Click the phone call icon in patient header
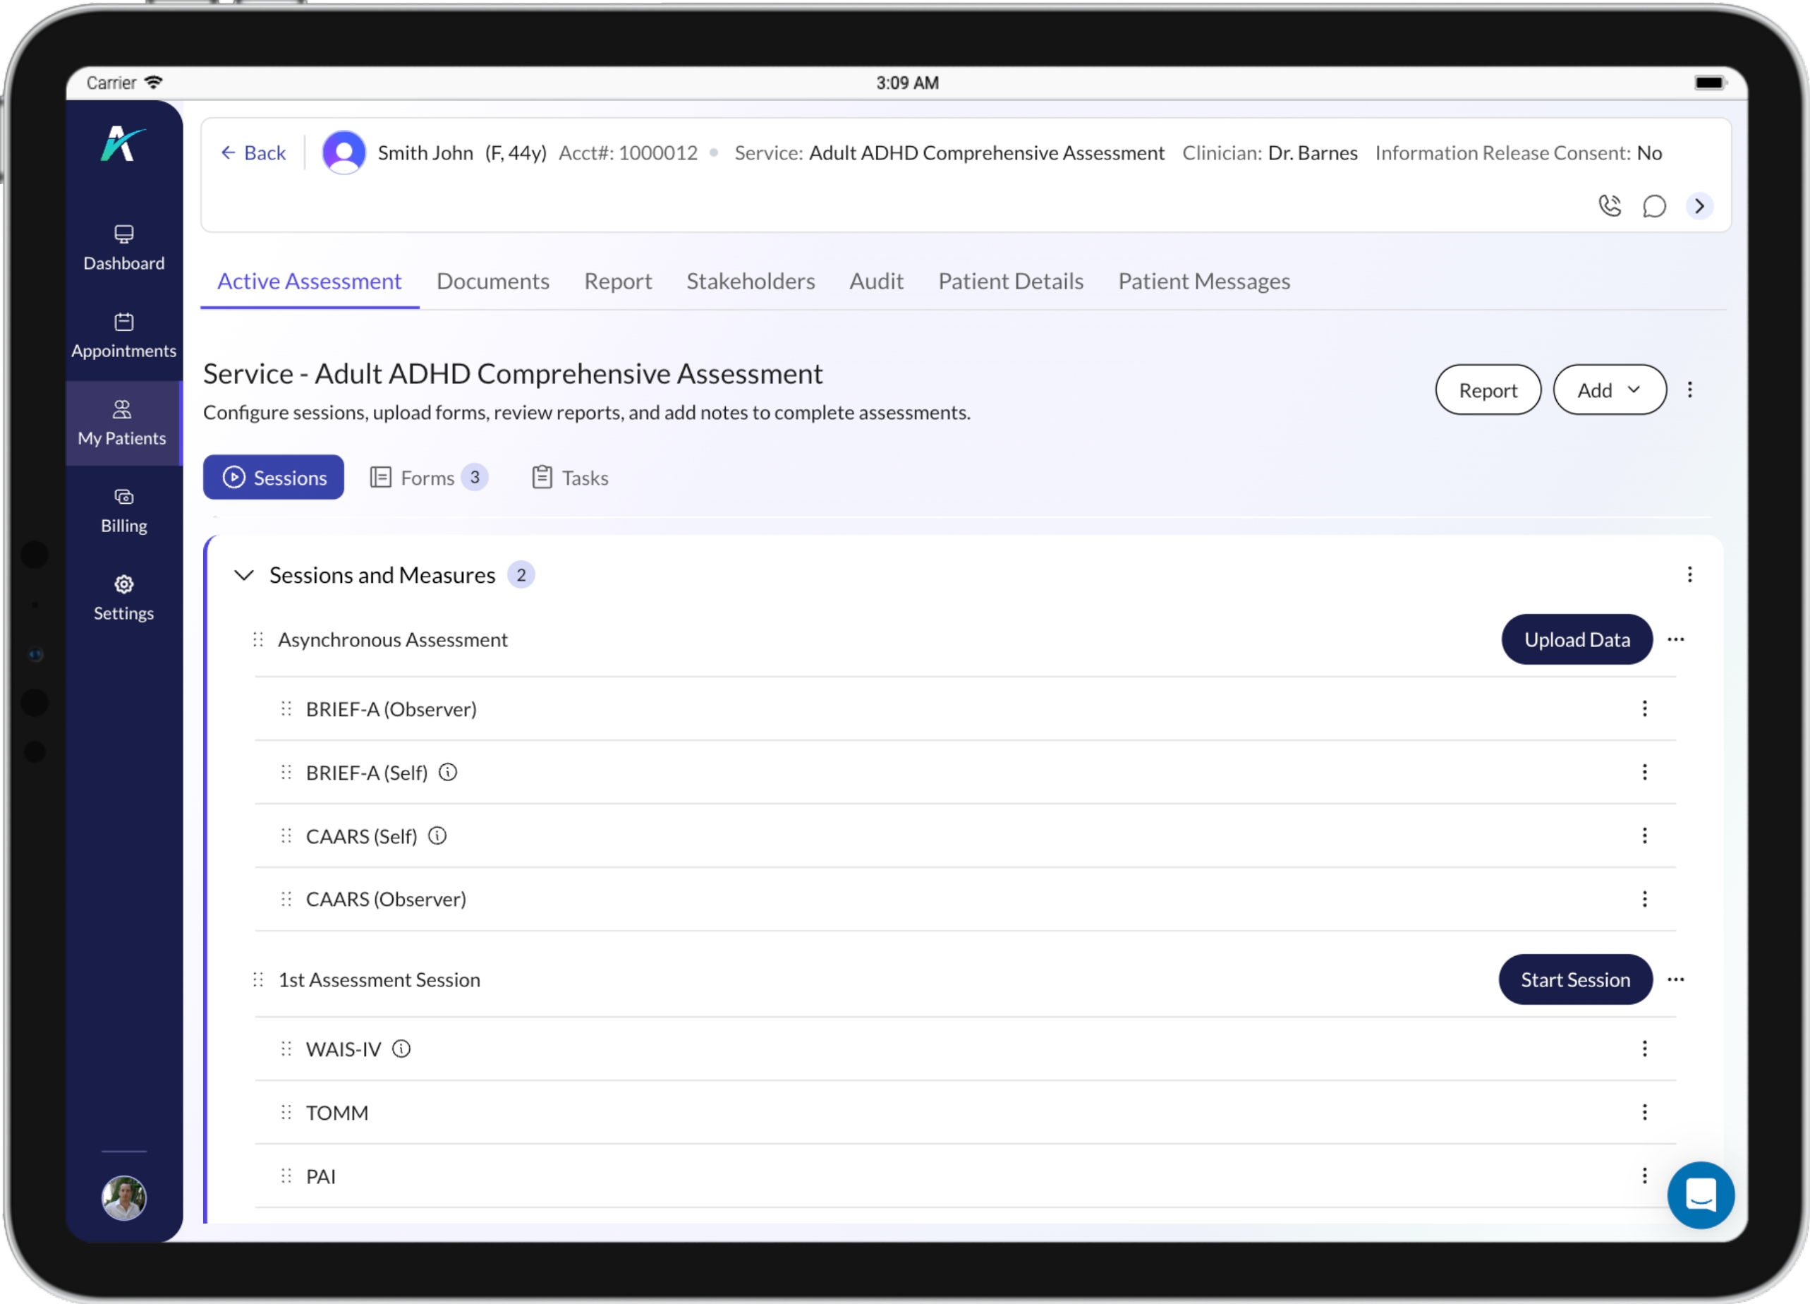The image size is (1810, 1304). (x=1610, y=206)
